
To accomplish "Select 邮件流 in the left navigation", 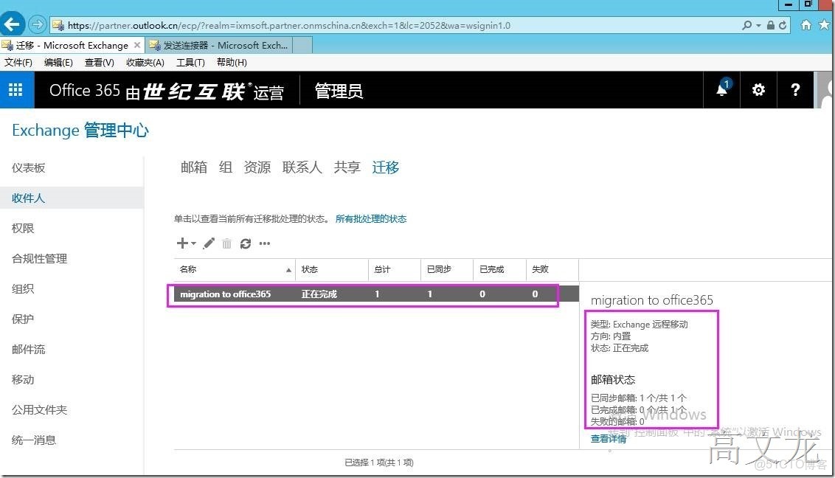I will 29,349.
